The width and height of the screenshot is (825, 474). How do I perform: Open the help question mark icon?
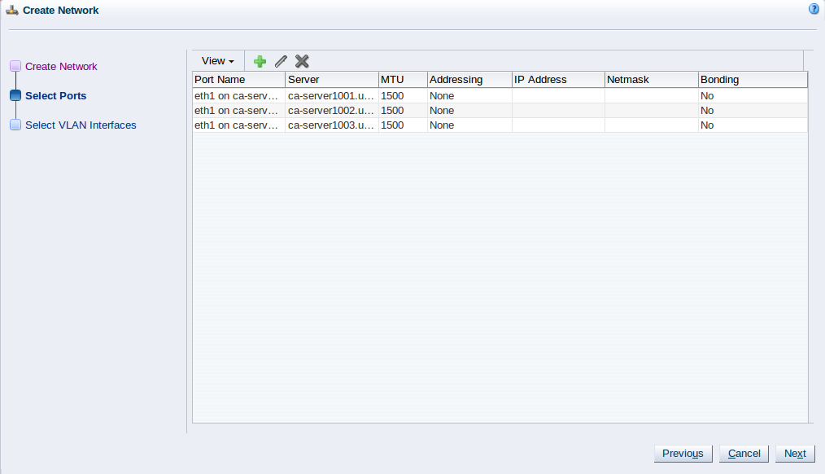814,9
